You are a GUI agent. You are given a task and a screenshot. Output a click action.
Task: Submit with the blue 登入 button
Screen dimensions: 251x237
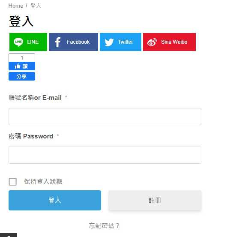click(x=55, y=200)
